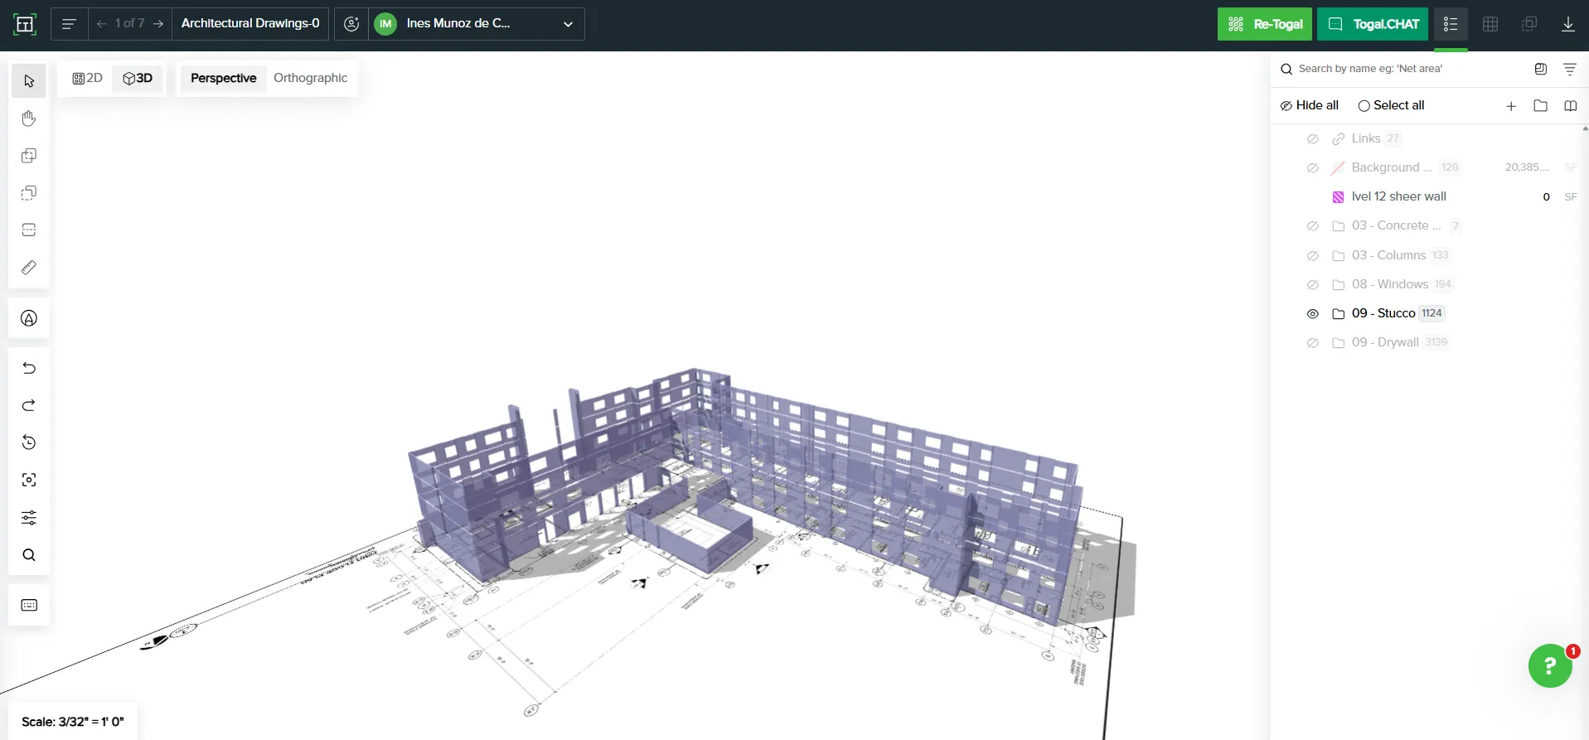Open the annotation text tool
The image size is (1589, 740).
[x=29, y=318]
